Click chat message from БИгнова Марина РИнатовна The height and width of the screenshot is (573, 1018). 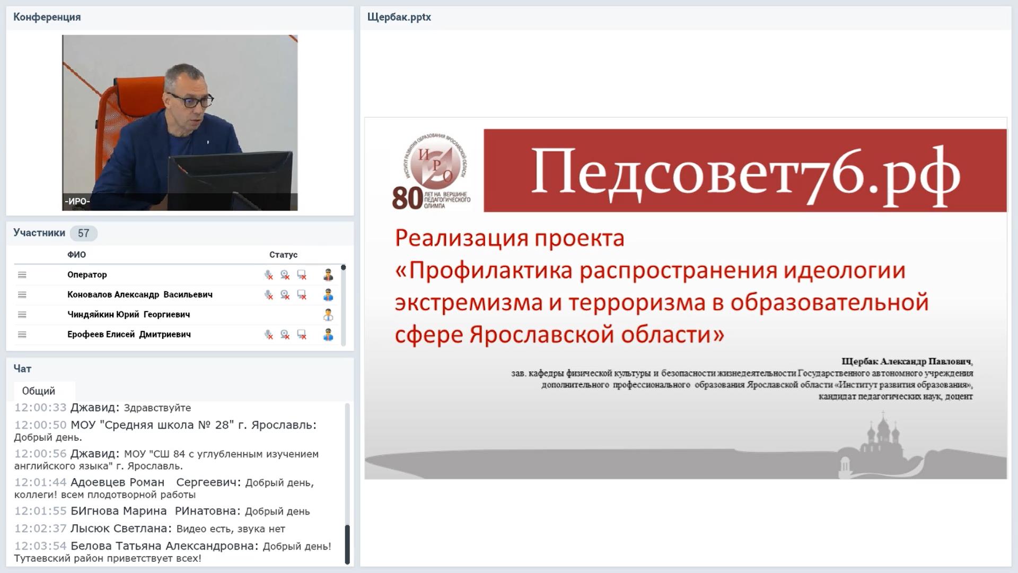[x=162, y=511]
